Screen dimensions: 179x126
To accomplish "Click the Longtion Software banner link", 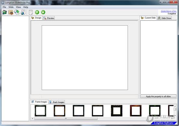I will [164, 123].
